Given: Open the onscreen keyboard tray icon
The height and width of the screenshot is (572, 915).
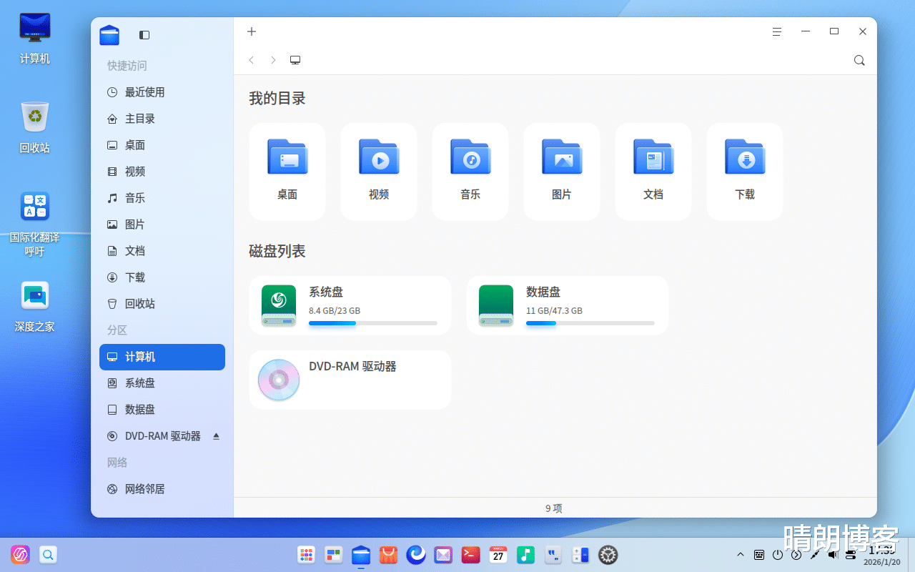Looking at the screenshot, I should tap(759, 555).
